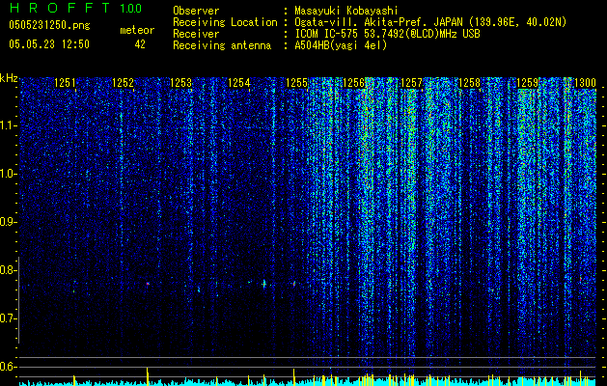Select the file name 0505231250.png
Image resolution: width=607 pixels, height=386 pixels.
(49, 25)
